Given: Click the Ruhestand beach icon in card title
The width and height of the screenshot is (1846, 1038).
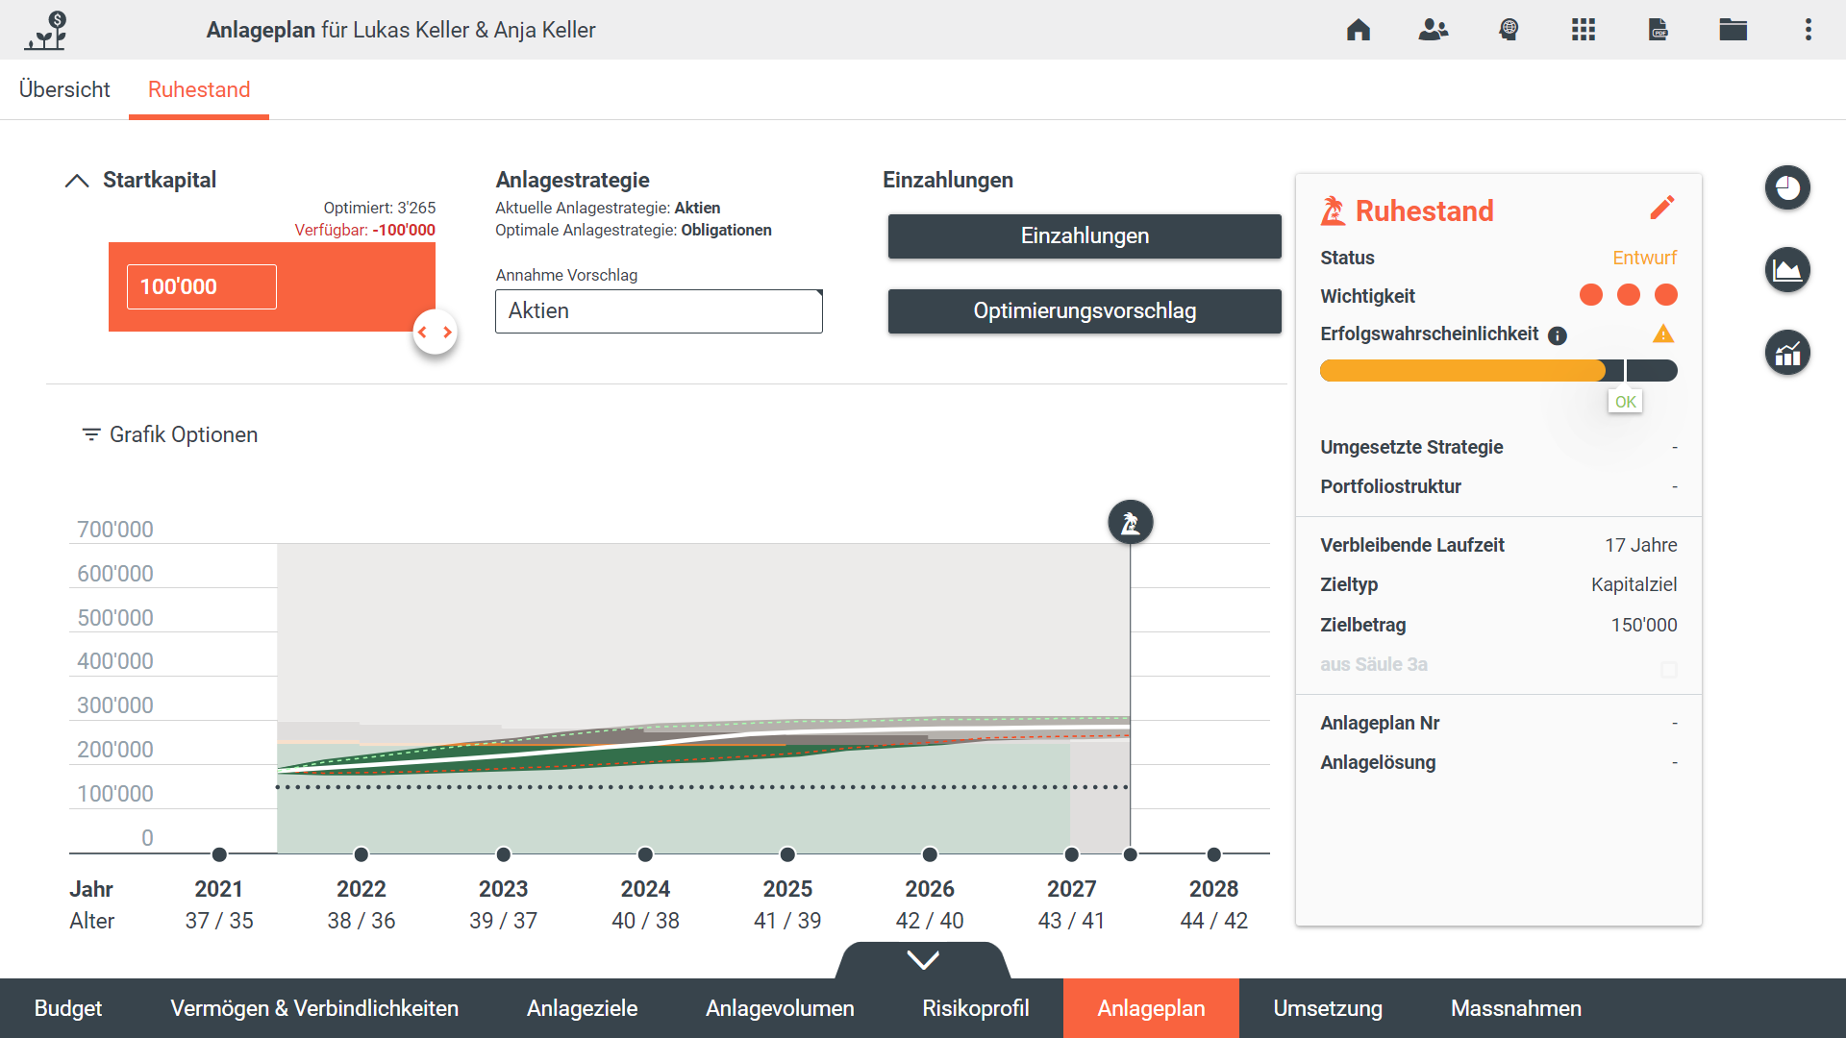Looking at the screenshot, I should click(x=1333, y=210).
